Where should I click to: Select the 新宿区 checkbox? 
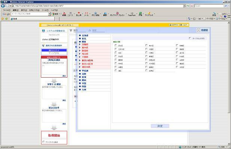click(146, 56)
